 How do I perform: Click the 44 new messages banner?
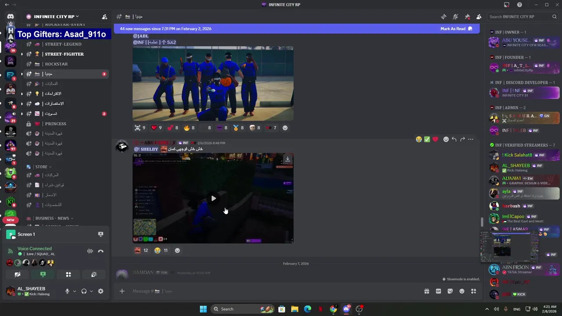pyautogui.click(x=297, y=29)
